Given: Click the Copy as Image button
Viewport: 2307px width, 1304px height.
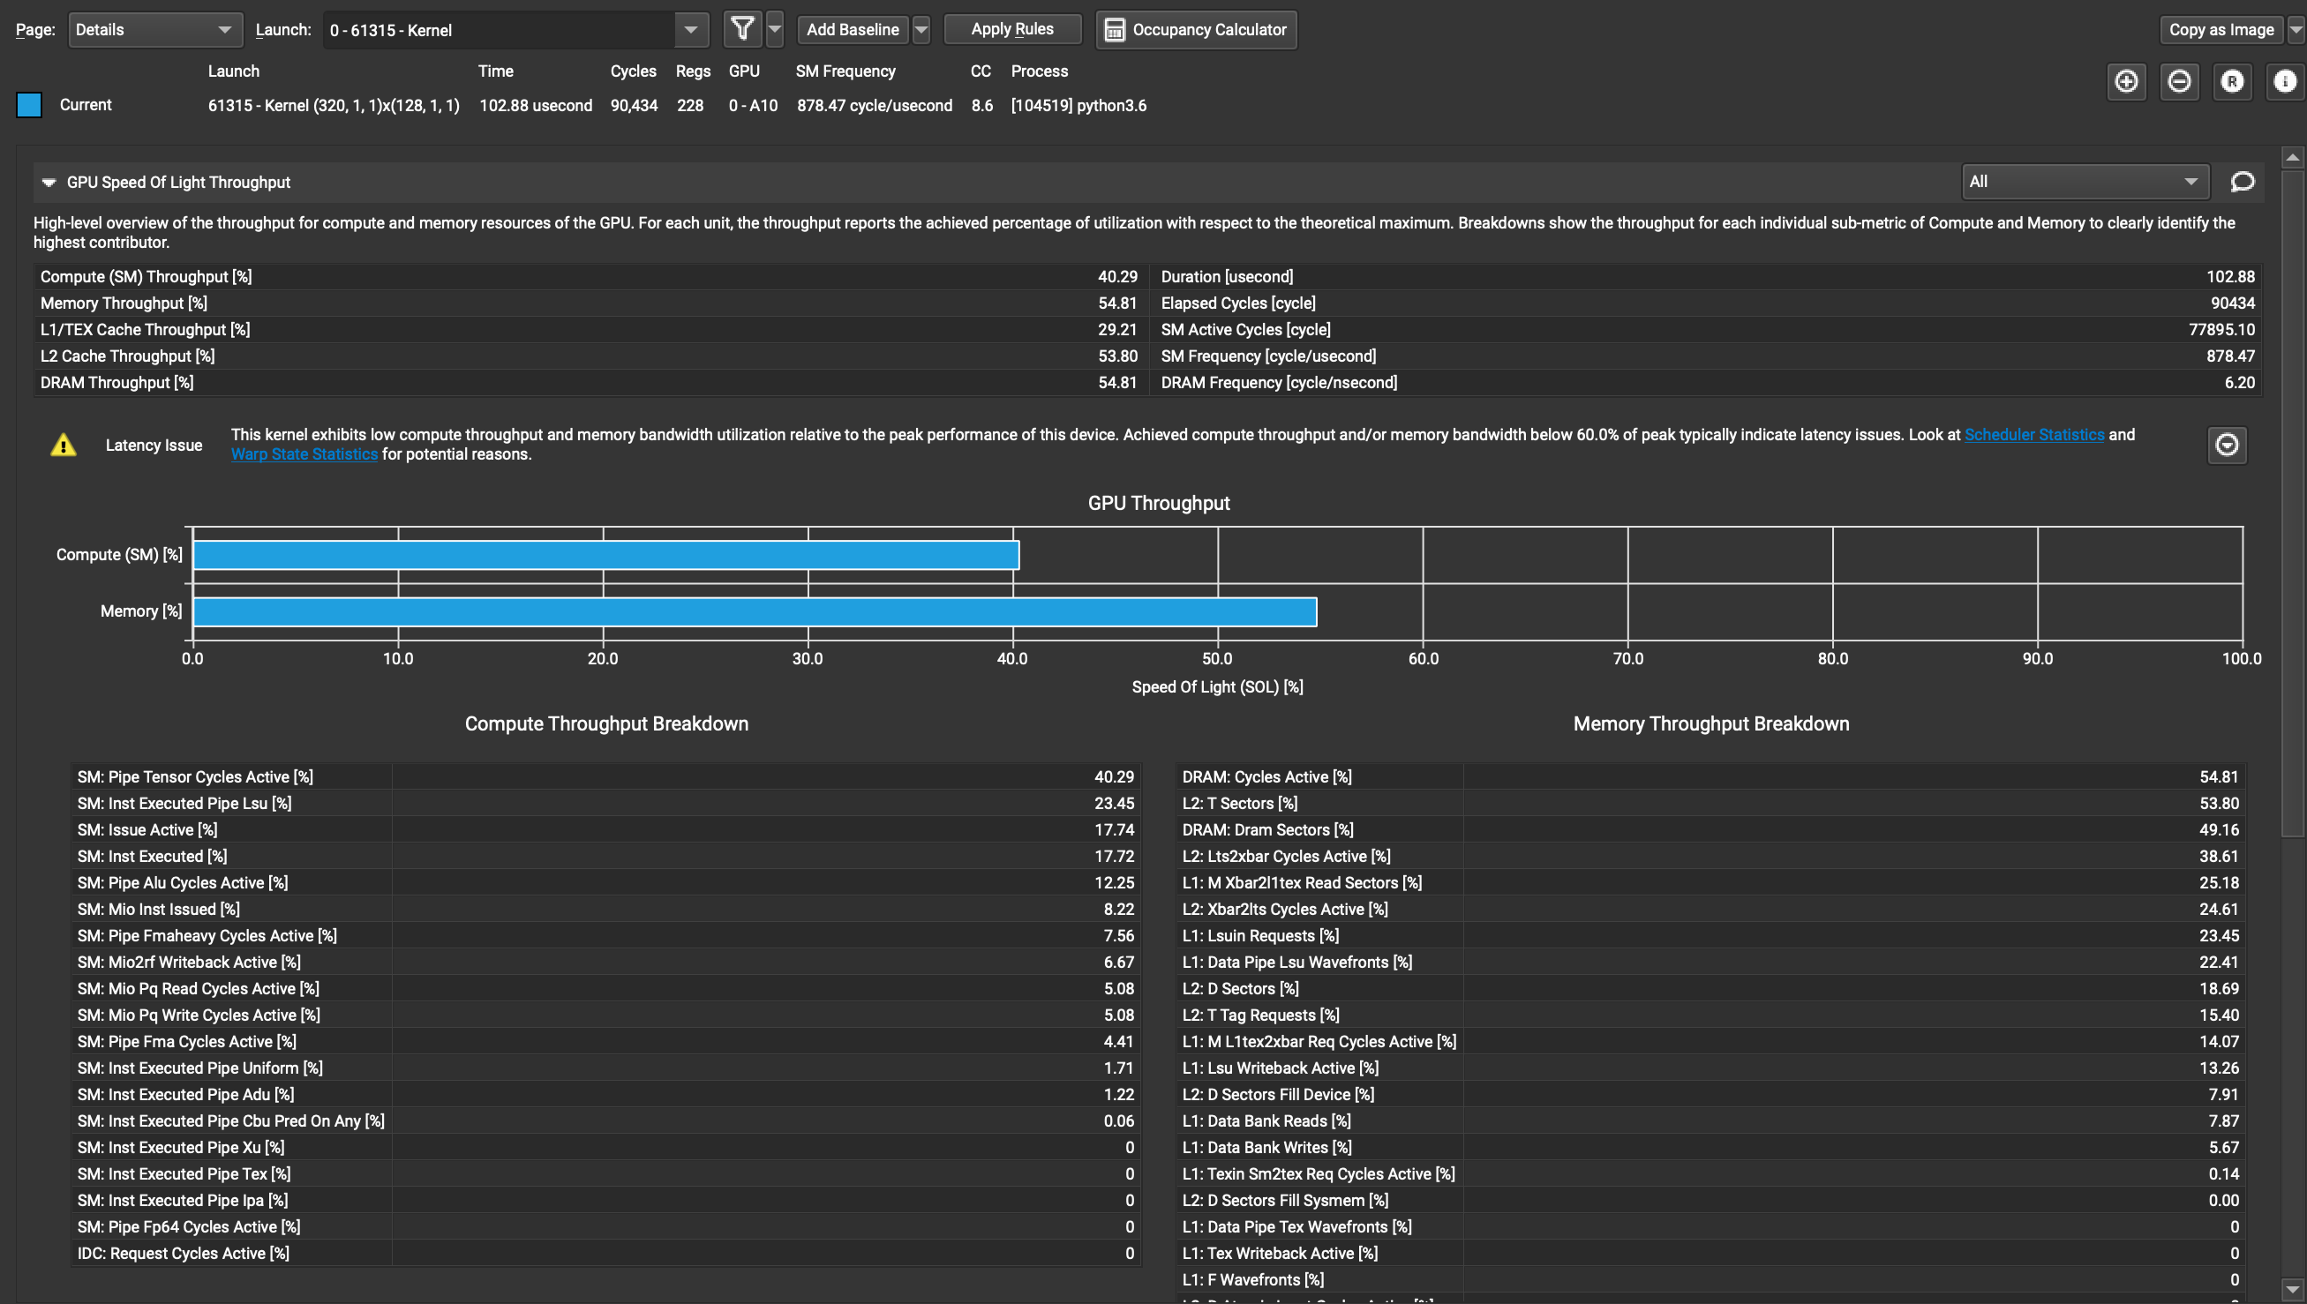Looking at the screenshot, I should tap(2223, 28).
